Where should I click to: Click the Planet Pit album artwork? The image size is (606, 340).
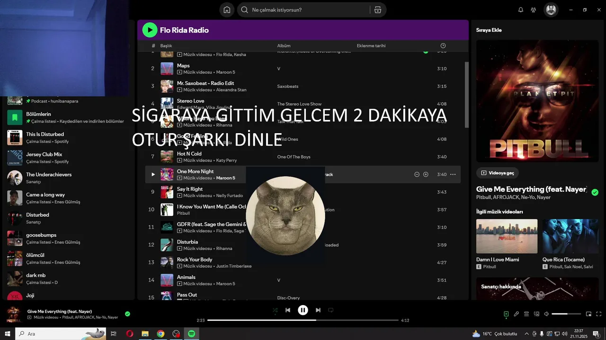537,101
